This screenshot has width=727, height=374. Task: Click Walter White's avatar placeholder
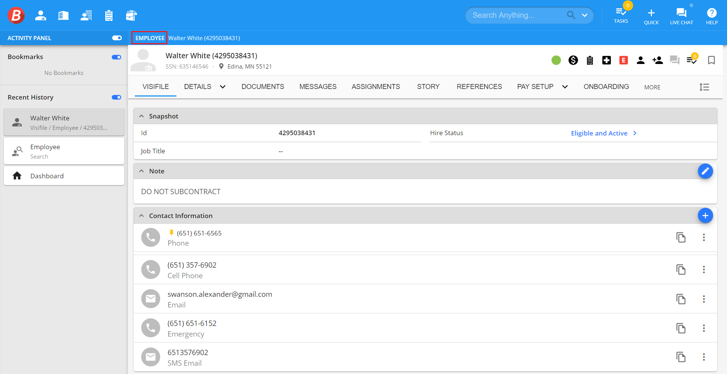[x=143, y=60]
